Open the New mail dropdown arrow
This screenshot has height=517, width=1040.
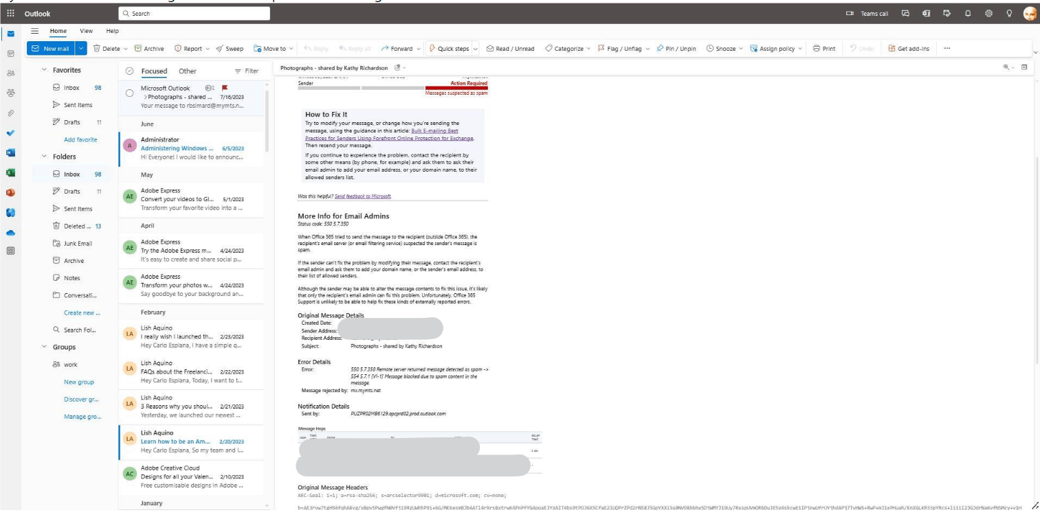click(x=81, y=49)
